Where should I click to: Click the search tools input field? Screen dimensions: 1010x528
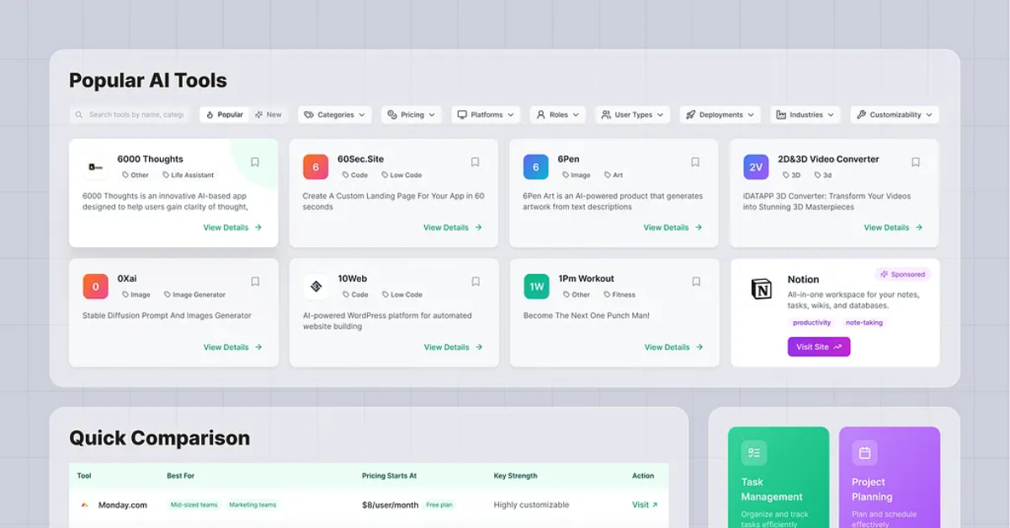click(130, 114)
